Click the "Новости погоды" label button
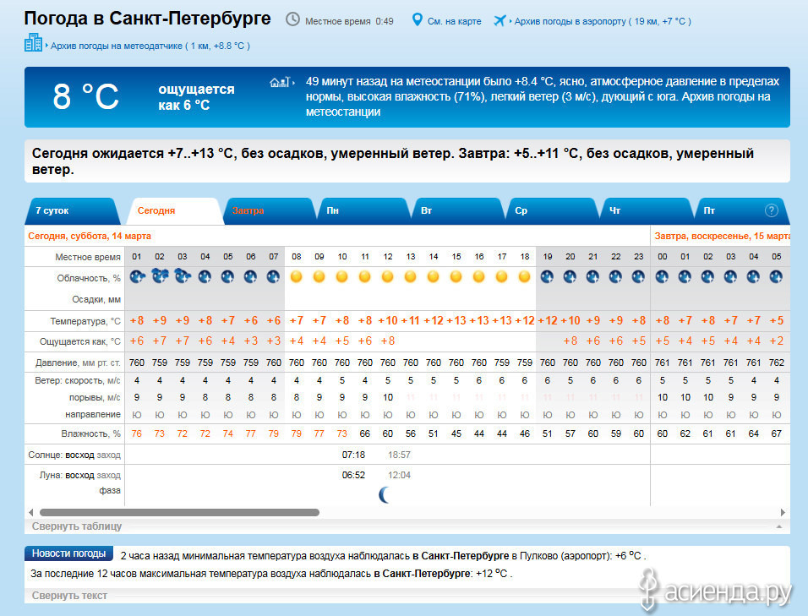The width and height of the screenshot is (808, 616). [68, 553]
